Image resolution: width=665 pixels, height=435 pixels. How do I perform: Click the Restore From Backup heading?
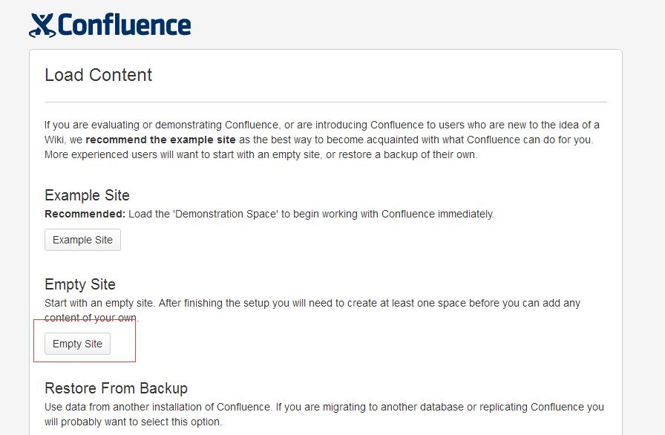coord(117,388)
